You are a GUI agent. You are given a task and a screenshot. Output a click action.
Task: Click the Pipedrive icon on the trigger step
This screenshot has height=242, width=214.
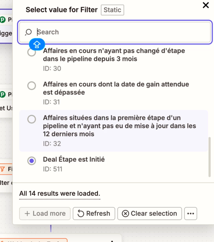point(3,20)
